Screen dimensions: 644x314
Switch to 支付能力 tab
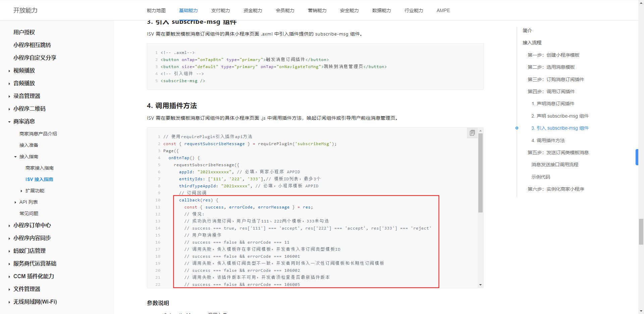221,10
